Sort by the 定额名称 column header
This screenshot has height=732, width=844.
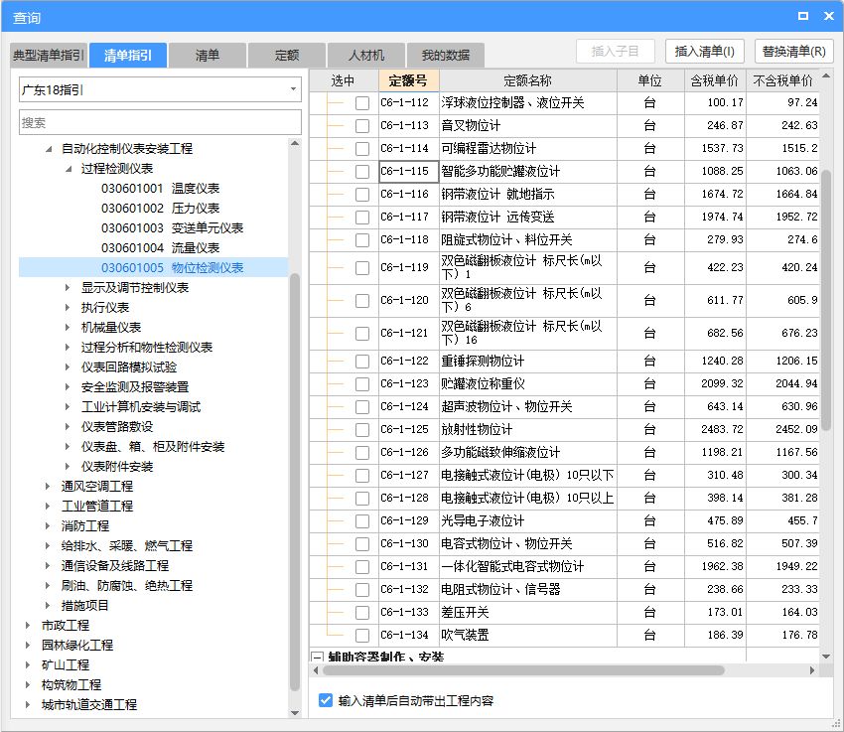point(527,80)
